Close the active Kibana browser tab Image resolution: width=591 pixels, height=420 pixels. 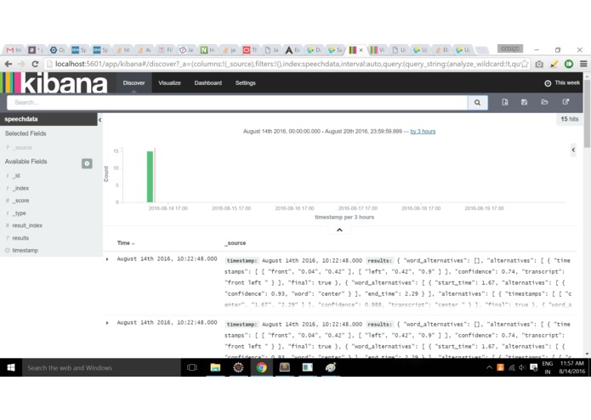tap(361, 49)
